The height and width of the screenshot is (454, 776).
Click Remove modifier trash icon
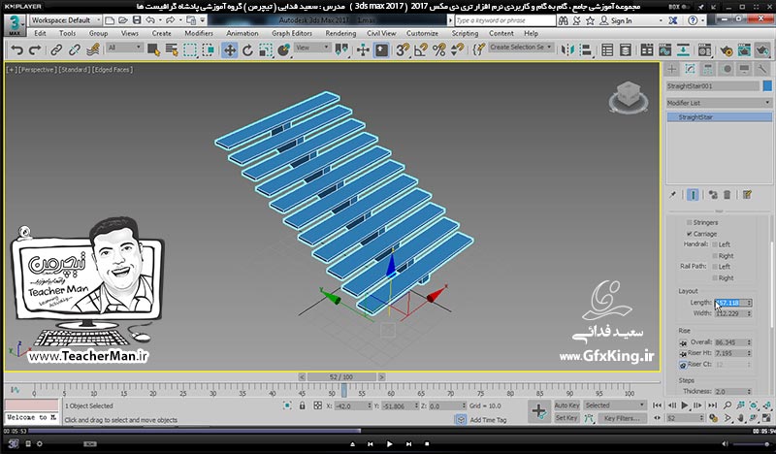727,195
